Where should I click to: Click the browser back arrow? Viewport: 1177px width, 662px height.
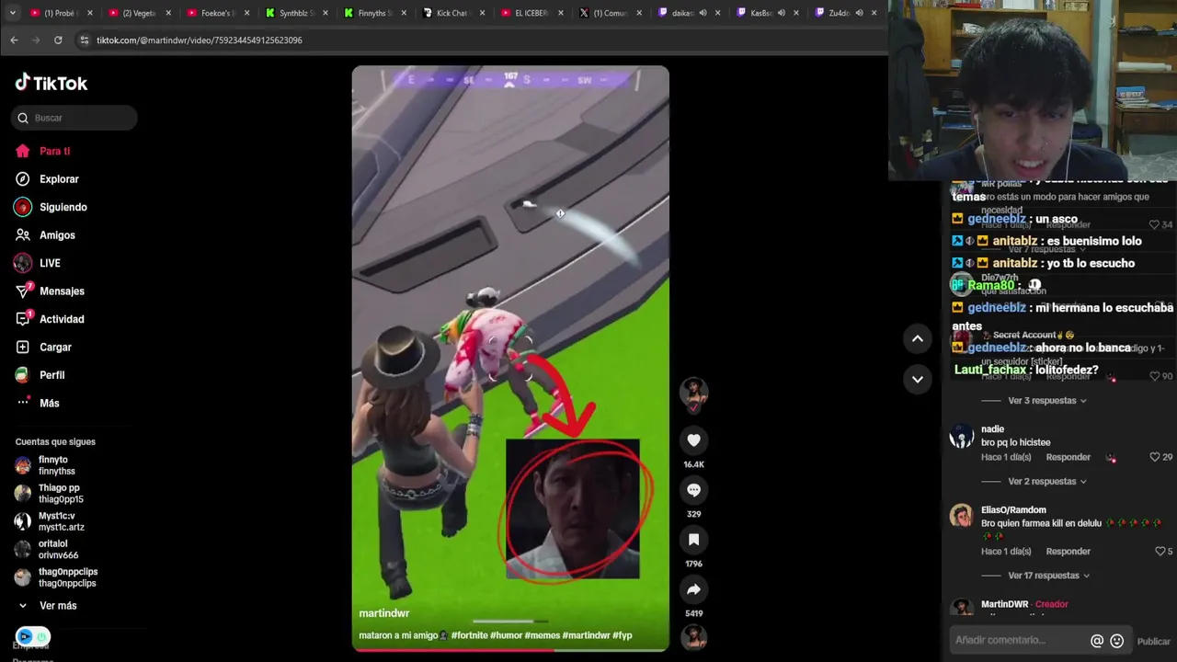tap(14, 40)
